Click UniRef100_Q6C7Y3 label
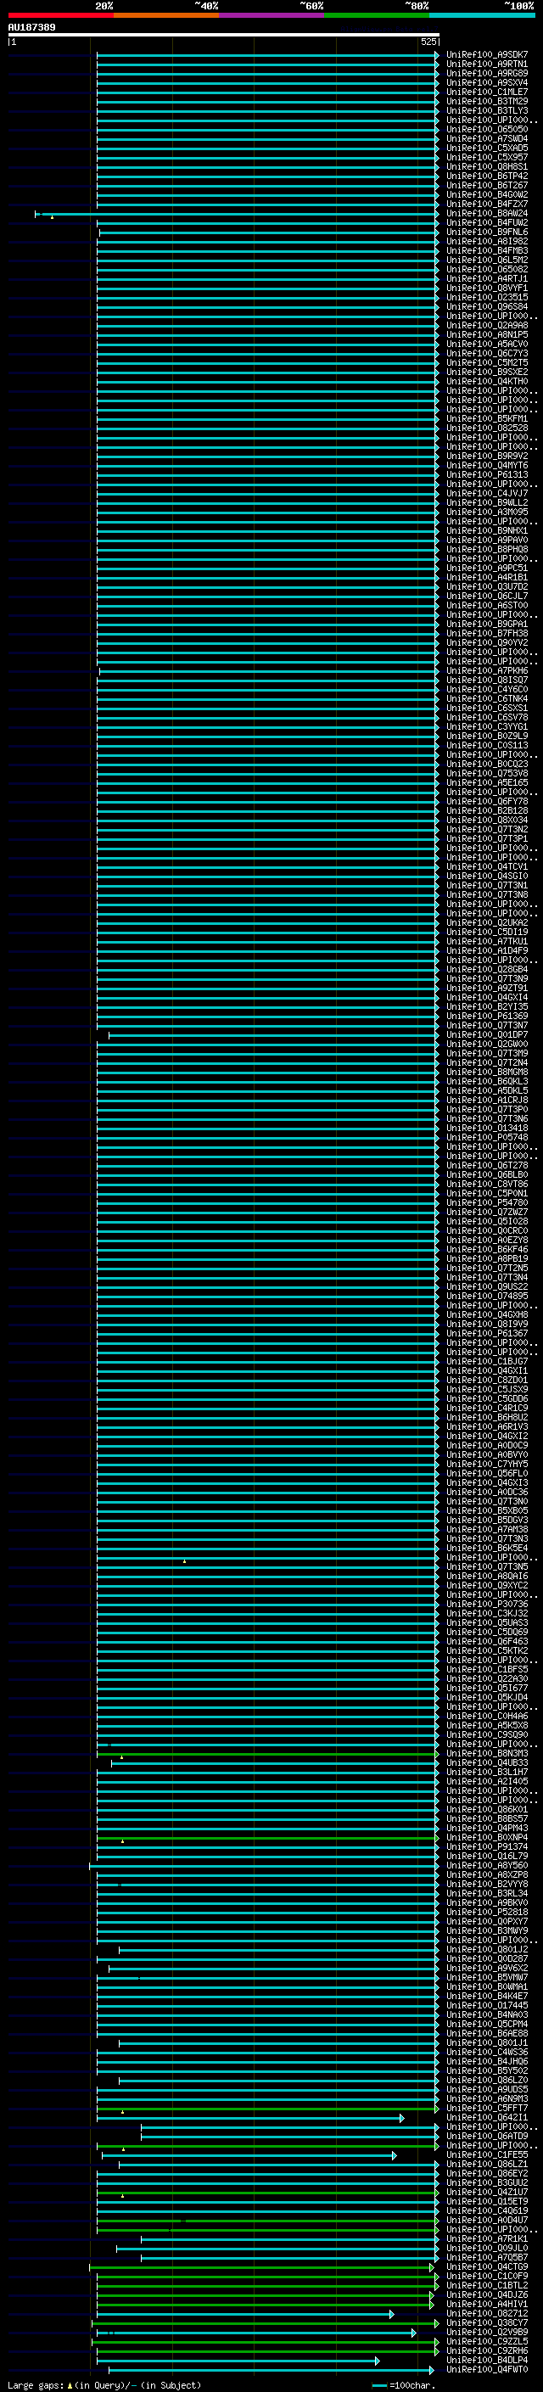 click(486, 353)
